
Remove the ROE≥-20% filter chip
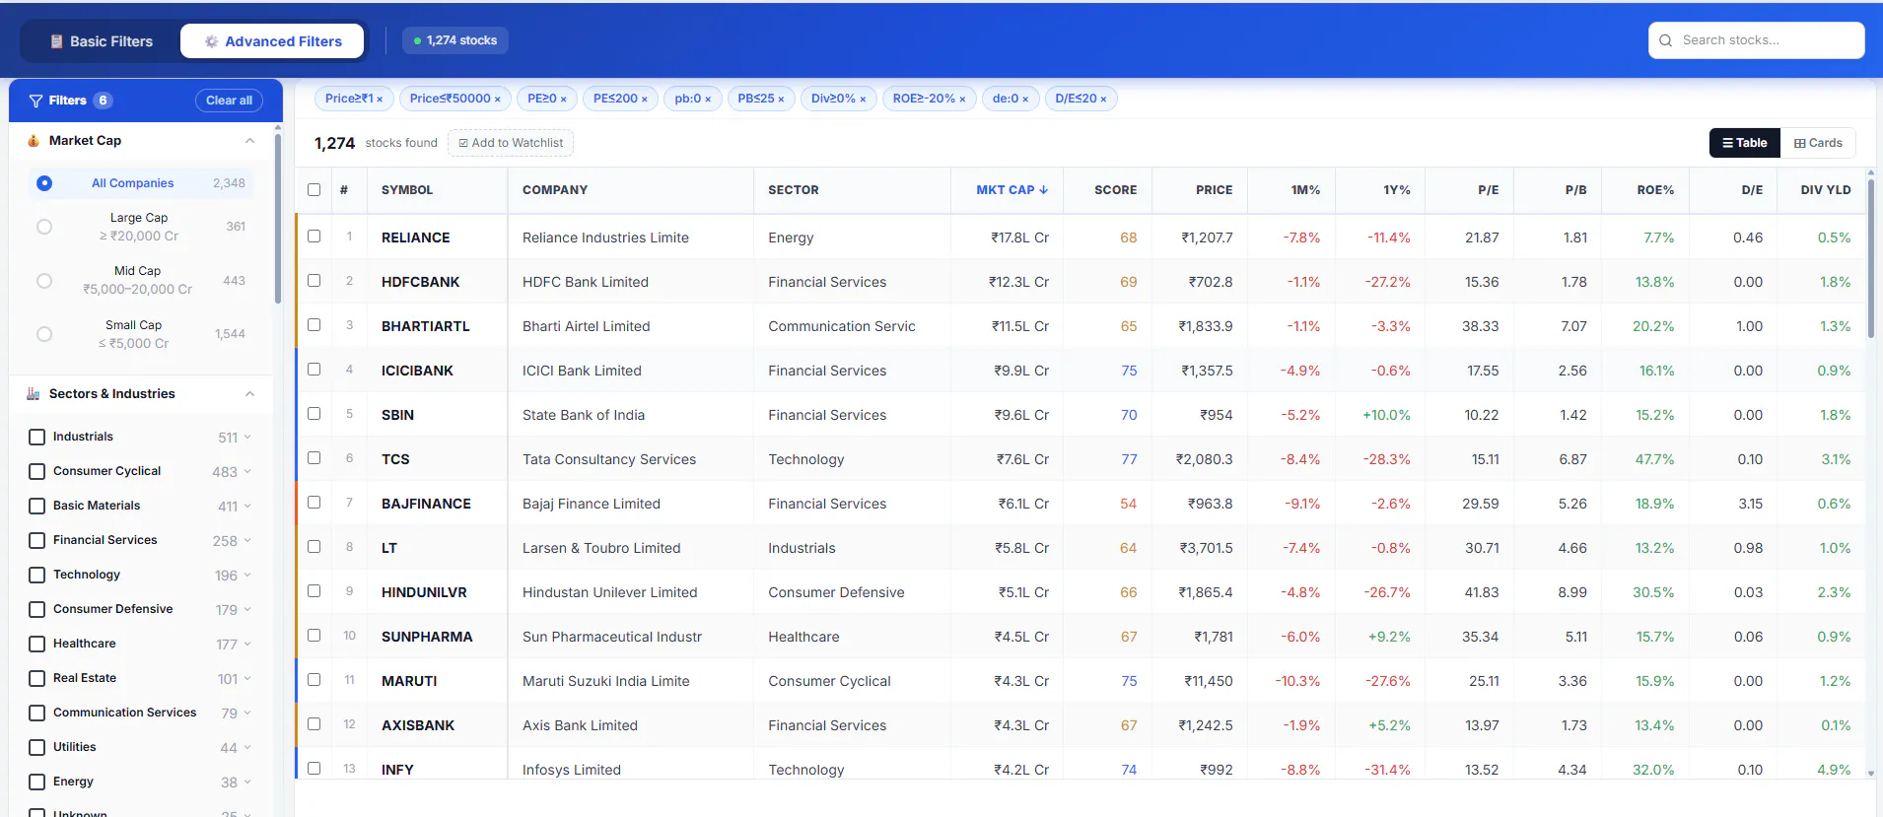[x=963, y=100]
